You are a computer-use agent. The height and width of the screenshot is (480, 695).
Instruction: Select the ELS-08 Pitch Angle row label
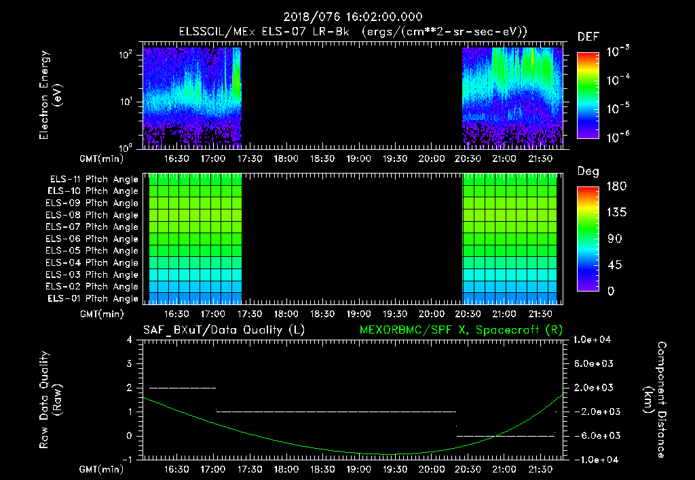coord(92,215)
